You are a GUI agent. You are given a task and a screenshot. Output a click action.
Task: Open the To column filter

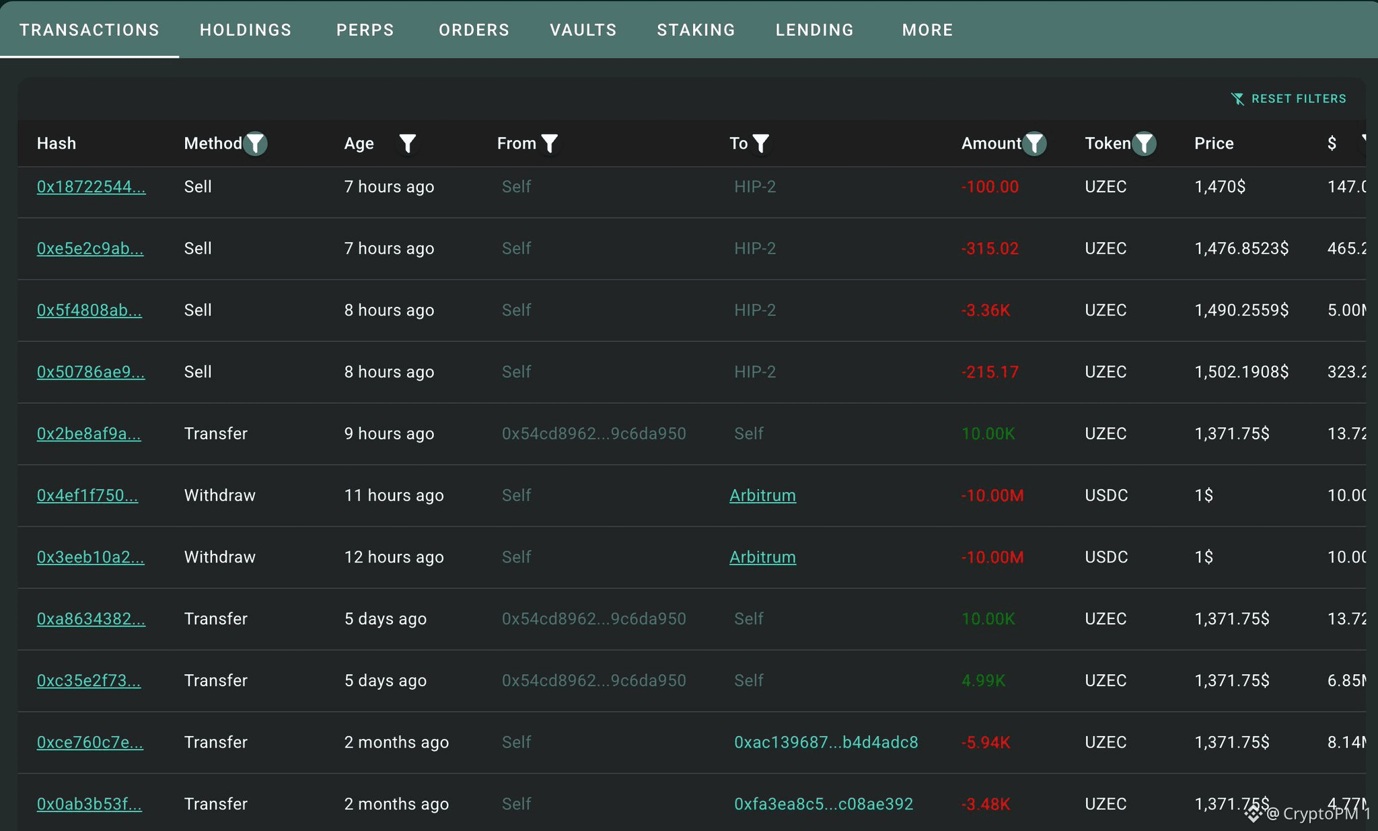coord(761,143)
